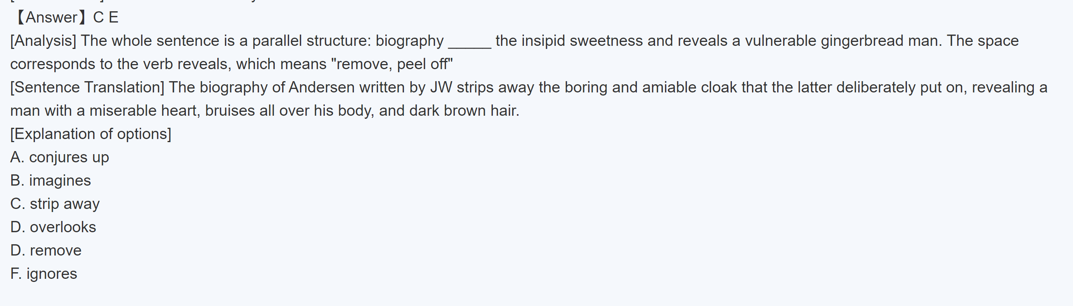Click the [Explanation of options] heading
Screen dimensions: 1073x306
pos(91,134)
